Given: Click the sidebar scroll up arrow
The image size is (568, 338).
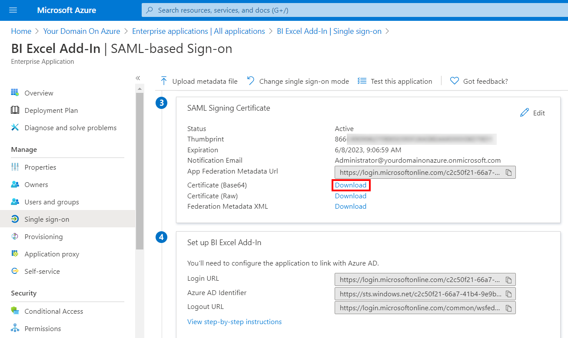Looking at the screenshot, I should click(140, 89).
